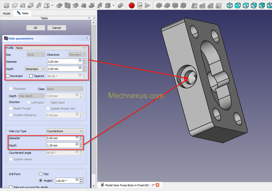Choose the Subtractive Pipe tool
Image resolution: width=272 pixels, height=191 pixels.
(92, 5)
